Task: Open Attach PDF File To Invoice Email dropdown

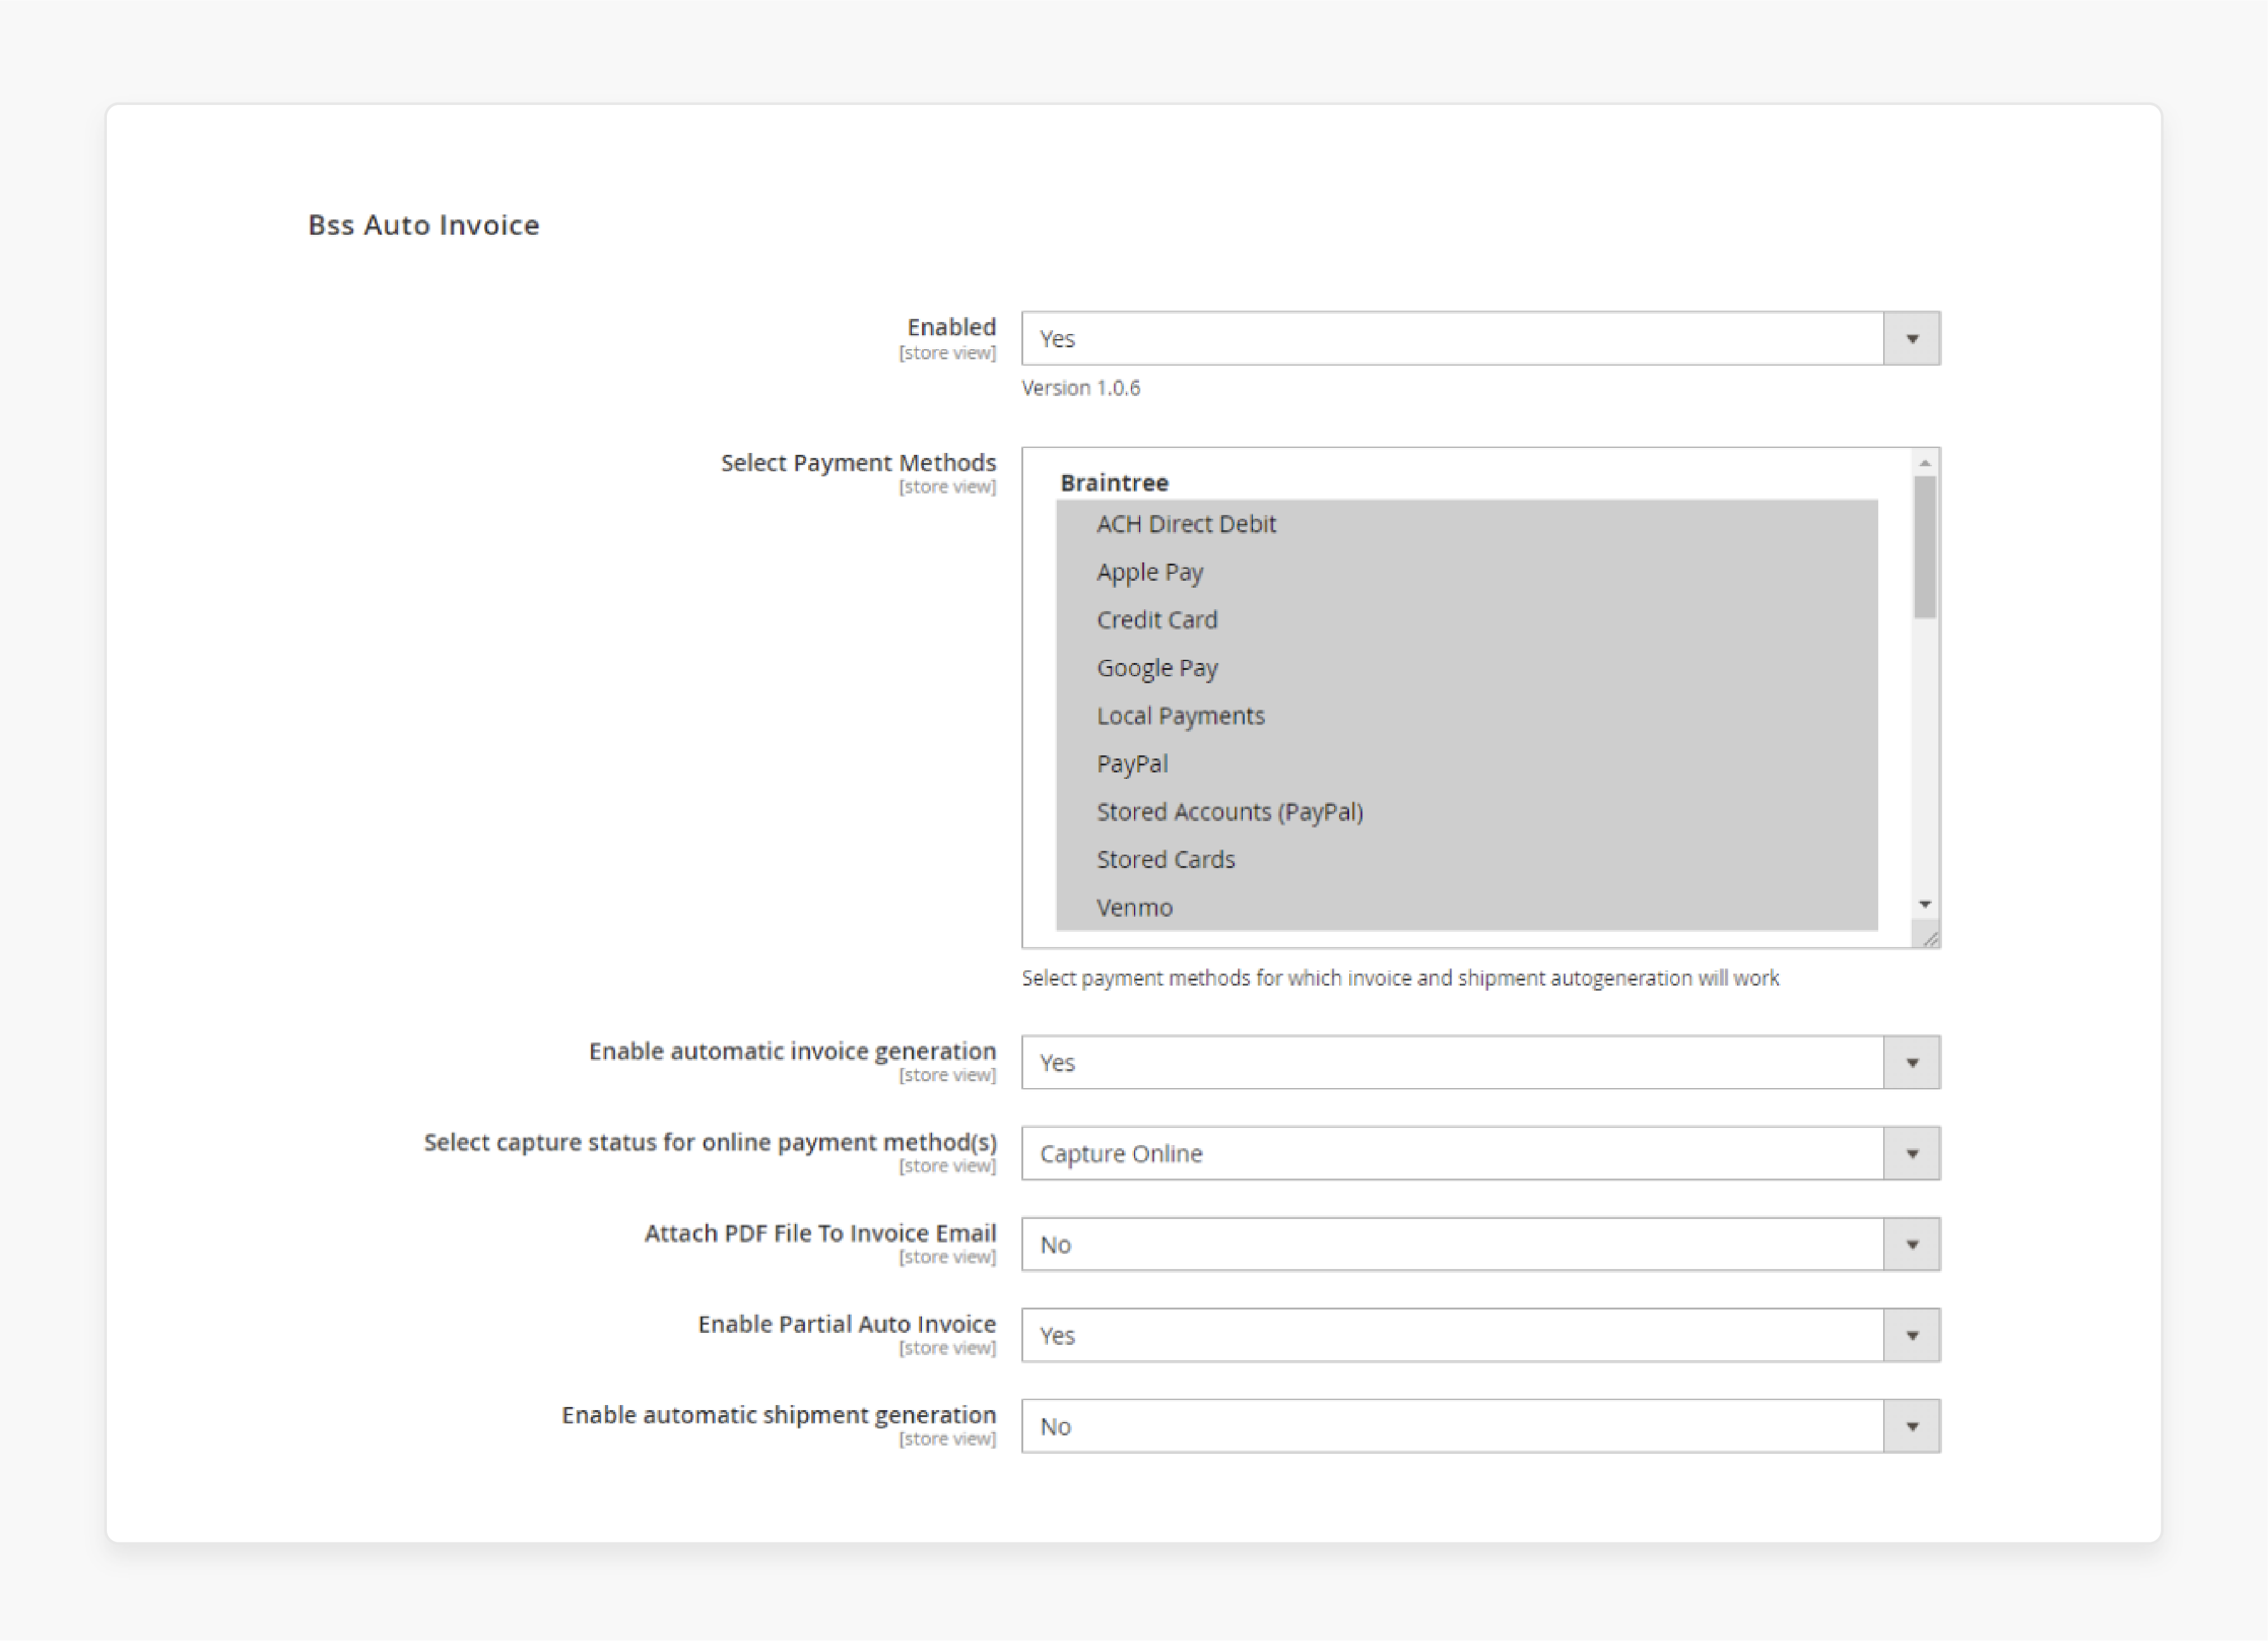Action: (x=1480, y=1243)
